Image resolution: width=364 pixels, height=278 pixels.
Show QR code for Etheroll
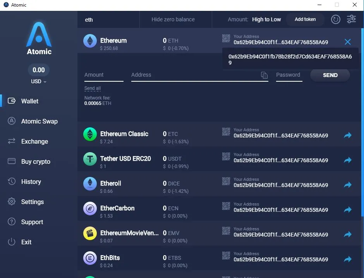226,182
